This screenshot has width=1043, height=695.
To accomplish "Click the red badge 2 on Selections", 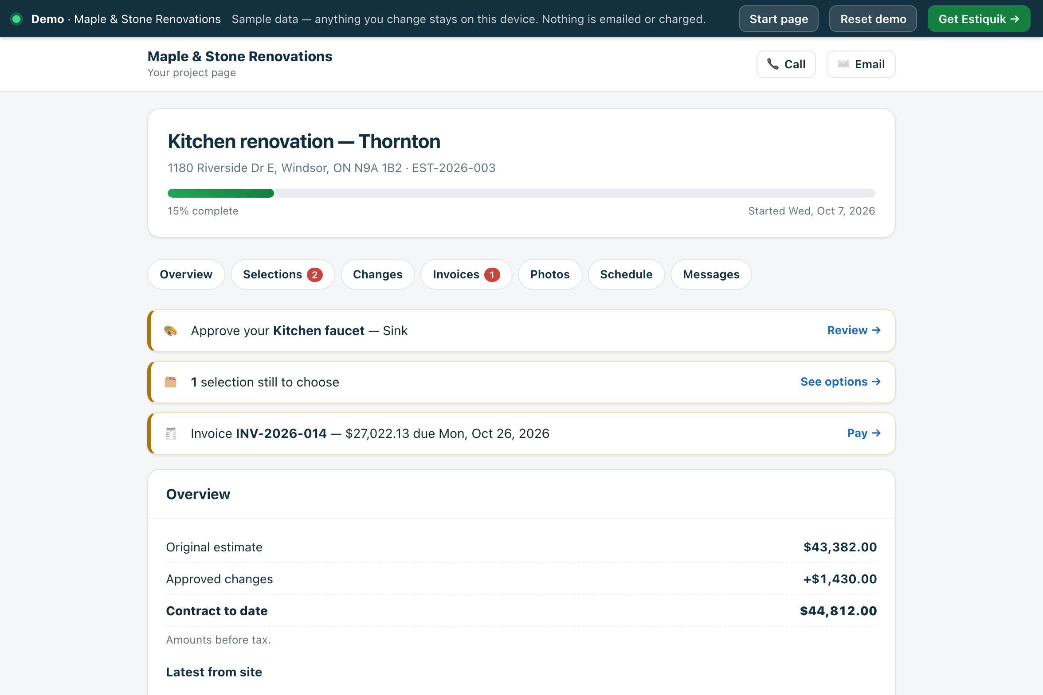I will [x=314, y=275].
